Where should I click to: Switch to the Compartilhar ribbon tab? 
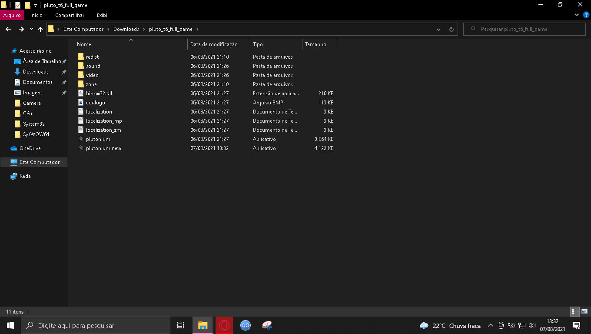point(70,15)
